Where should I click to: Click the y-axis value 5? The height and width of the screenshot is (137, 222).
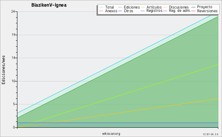click(14, 104)
